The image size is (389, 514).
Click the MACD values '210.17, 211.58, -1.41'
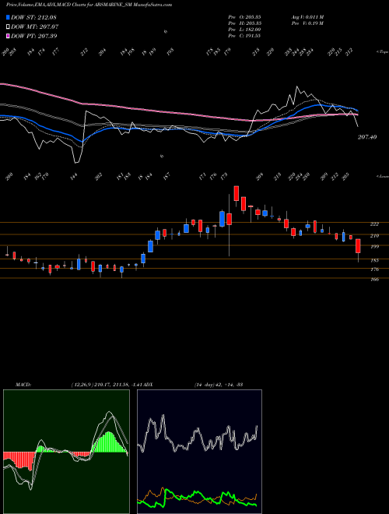pyautogui.click(x=118, y=384)
